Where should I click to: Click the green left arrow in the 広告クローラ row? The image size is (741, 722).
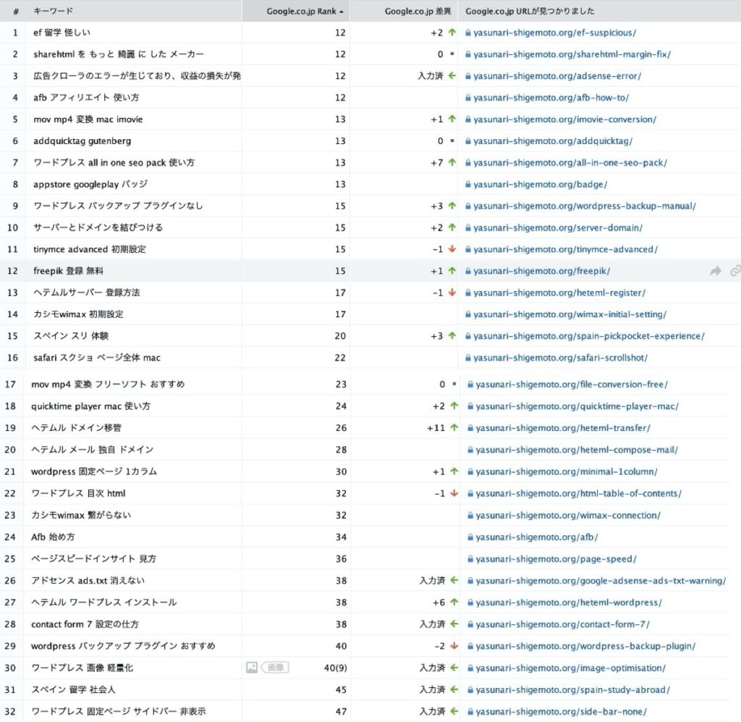(x=452, y=75)
